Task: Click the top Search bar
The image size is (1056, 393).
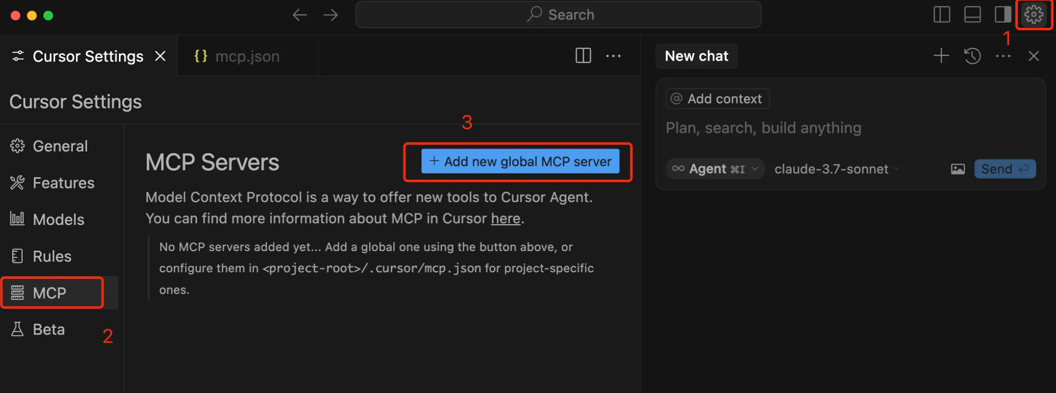Action: (558, 15)
